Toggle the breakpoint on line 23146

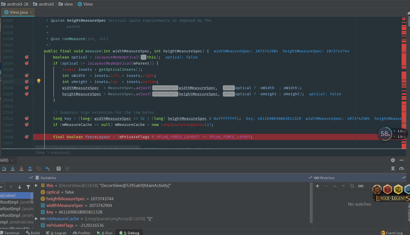click(27, 137)
